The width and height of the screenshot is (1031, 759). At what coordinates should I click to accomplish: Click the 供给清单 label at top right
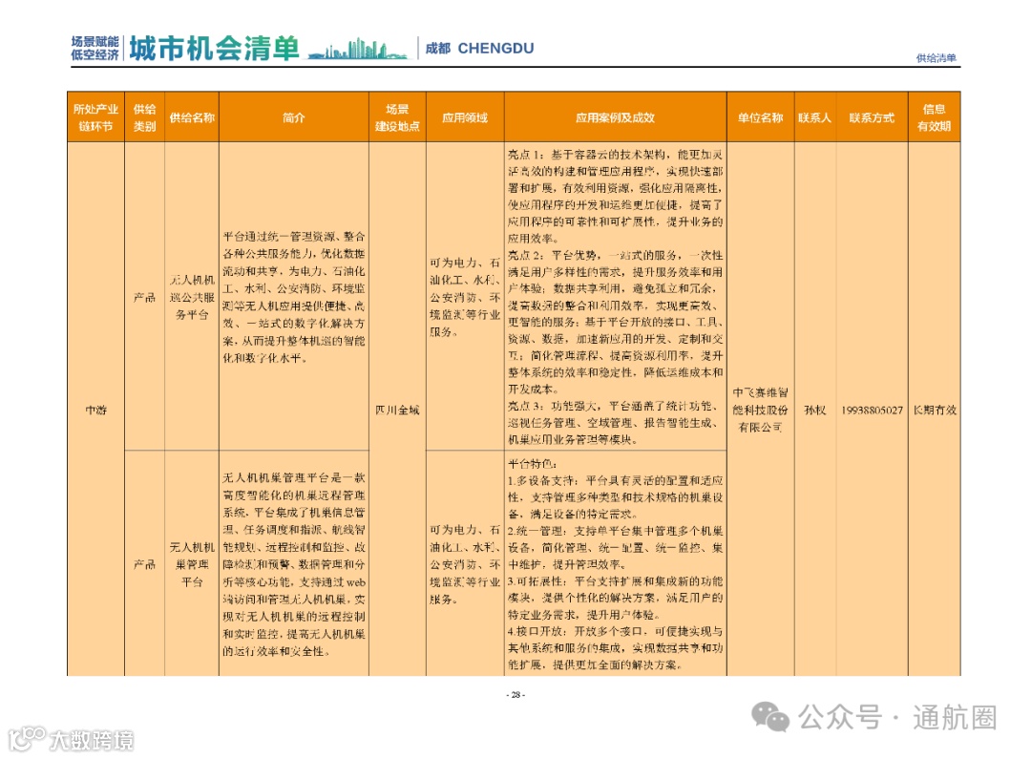pyautogui.click(x=936, y=58)
